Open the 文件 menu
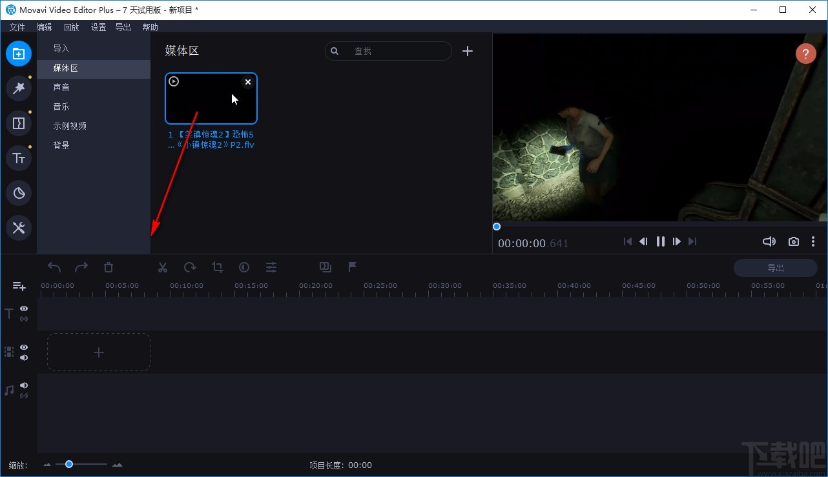 [17, 27]
